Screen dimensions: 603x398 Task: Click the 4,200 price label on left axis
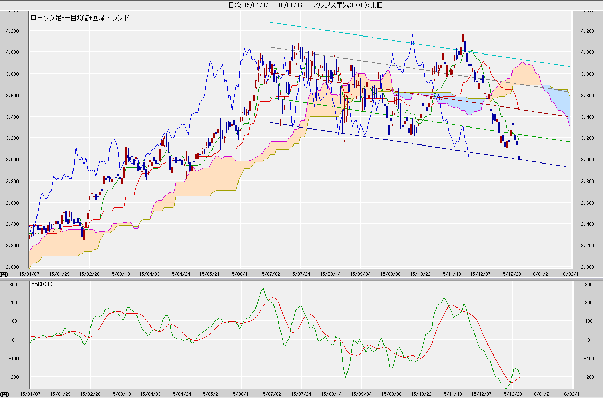11,31
